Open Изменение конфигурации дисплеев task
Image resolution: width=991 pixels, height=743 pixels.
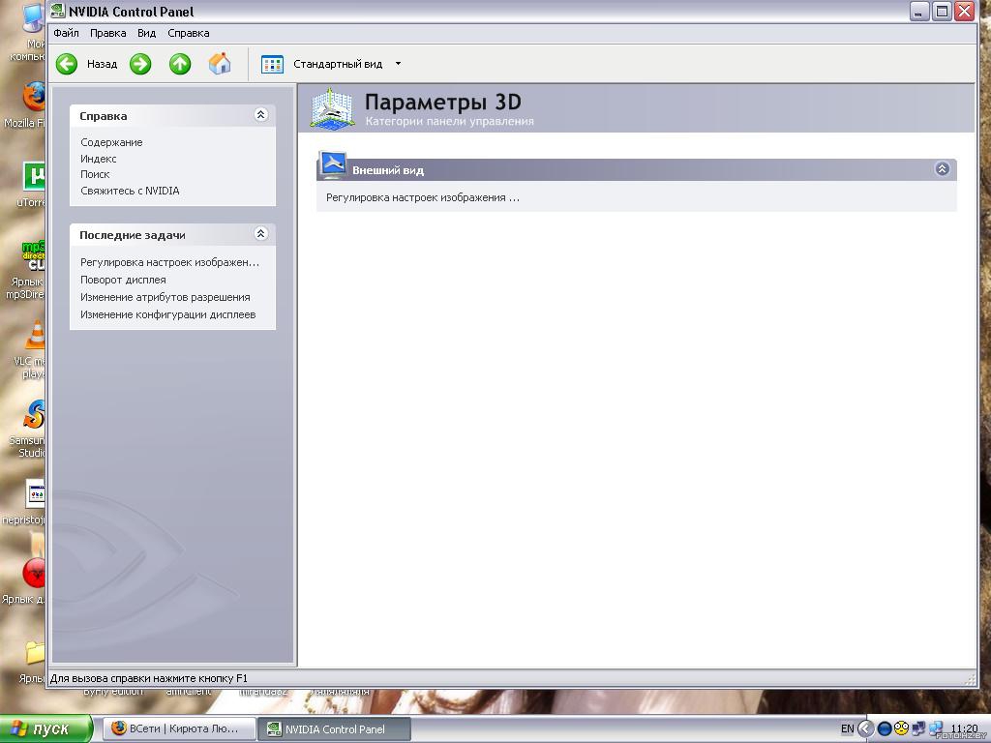point(168,314)
